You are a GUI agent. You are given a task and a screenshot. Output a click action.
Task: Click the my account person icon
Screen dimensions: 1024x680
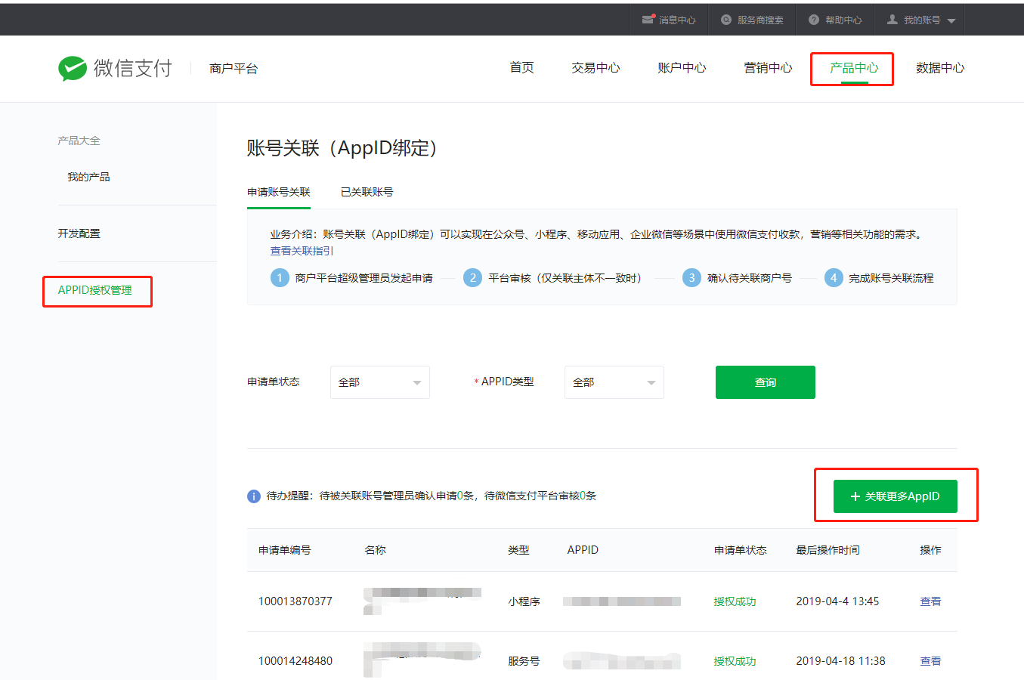[893, 20]
